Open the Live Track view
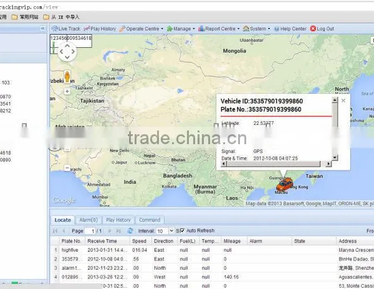 [66, 29]
